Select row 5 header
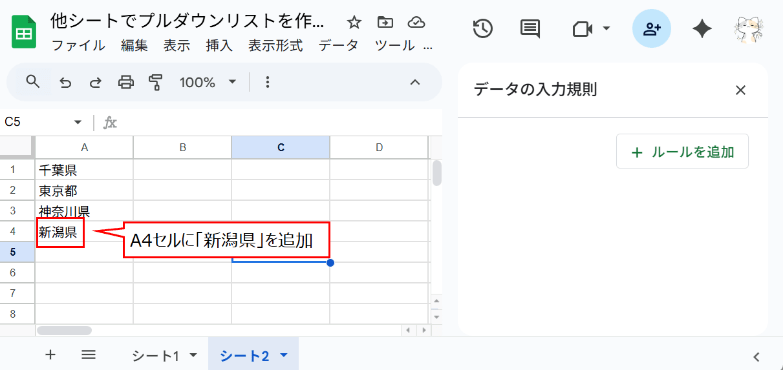Viewport: 783px width, 370px height. point(17,252)
